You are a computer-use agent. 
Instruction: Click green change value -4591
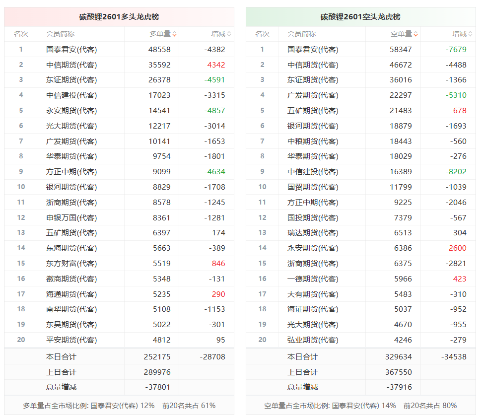click(215, 80)
